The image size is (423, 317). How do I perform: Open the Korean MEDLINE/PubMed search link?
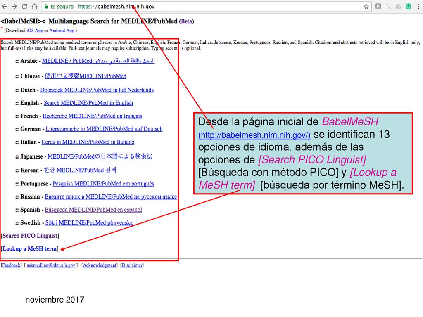(x=80, y=170)
